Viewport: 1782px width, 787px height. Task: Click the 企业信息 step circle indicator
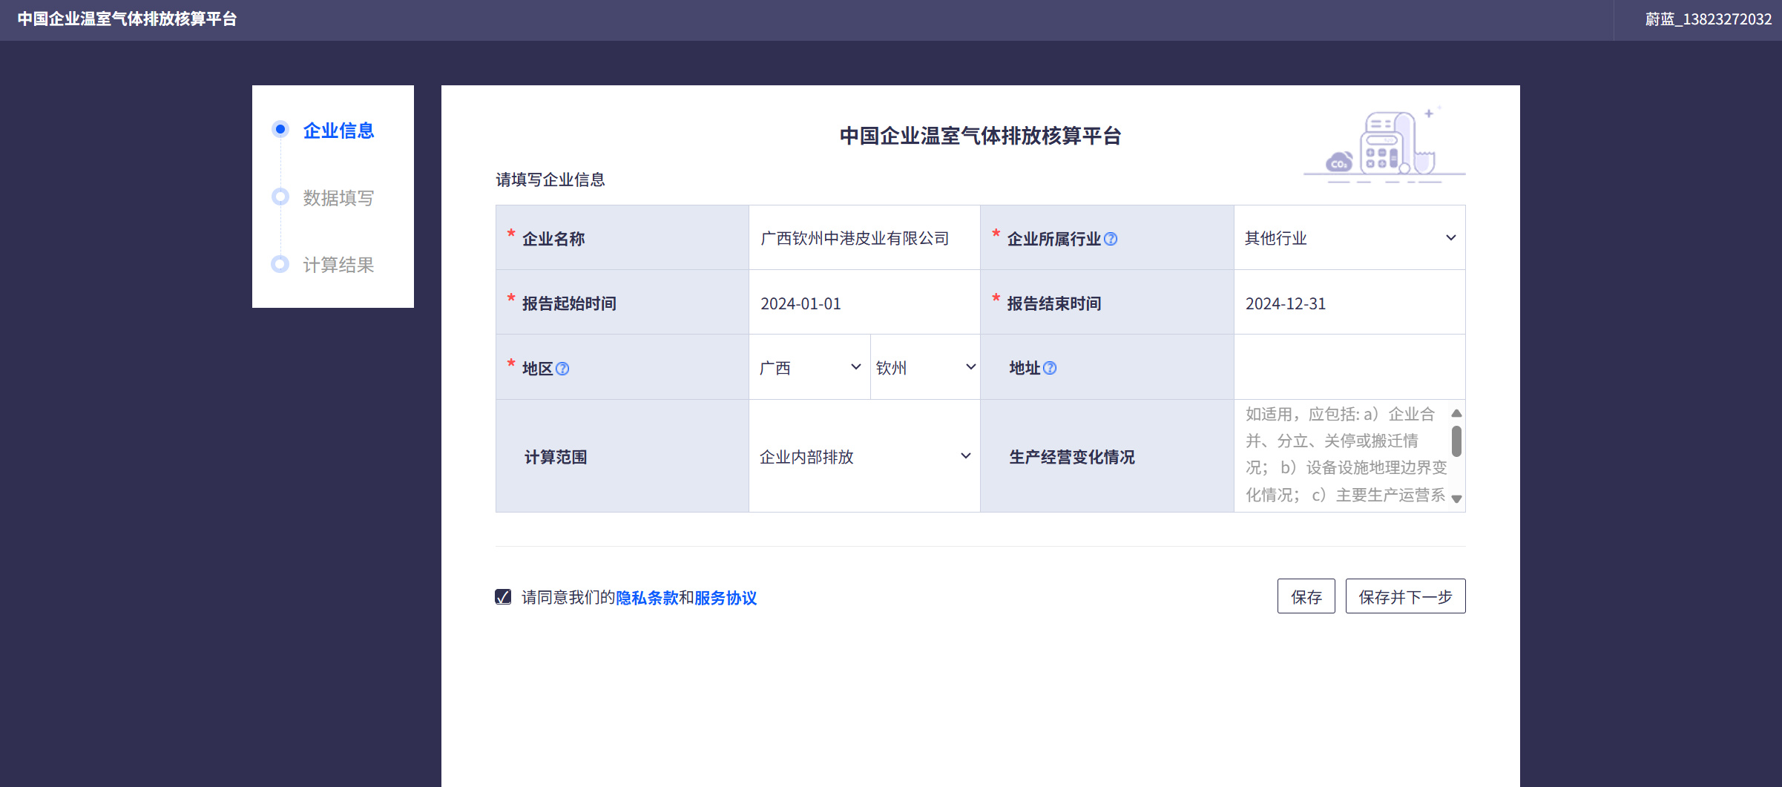(280, 130)
